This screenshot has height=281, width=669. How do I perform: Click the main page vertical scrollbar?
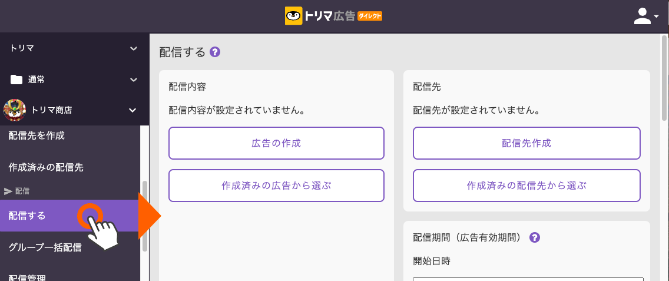[664, 78]
